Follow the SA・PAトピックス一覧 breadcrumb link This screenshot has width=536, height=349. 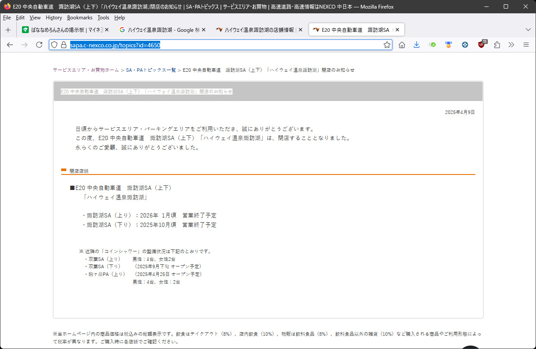click(151, 70)
